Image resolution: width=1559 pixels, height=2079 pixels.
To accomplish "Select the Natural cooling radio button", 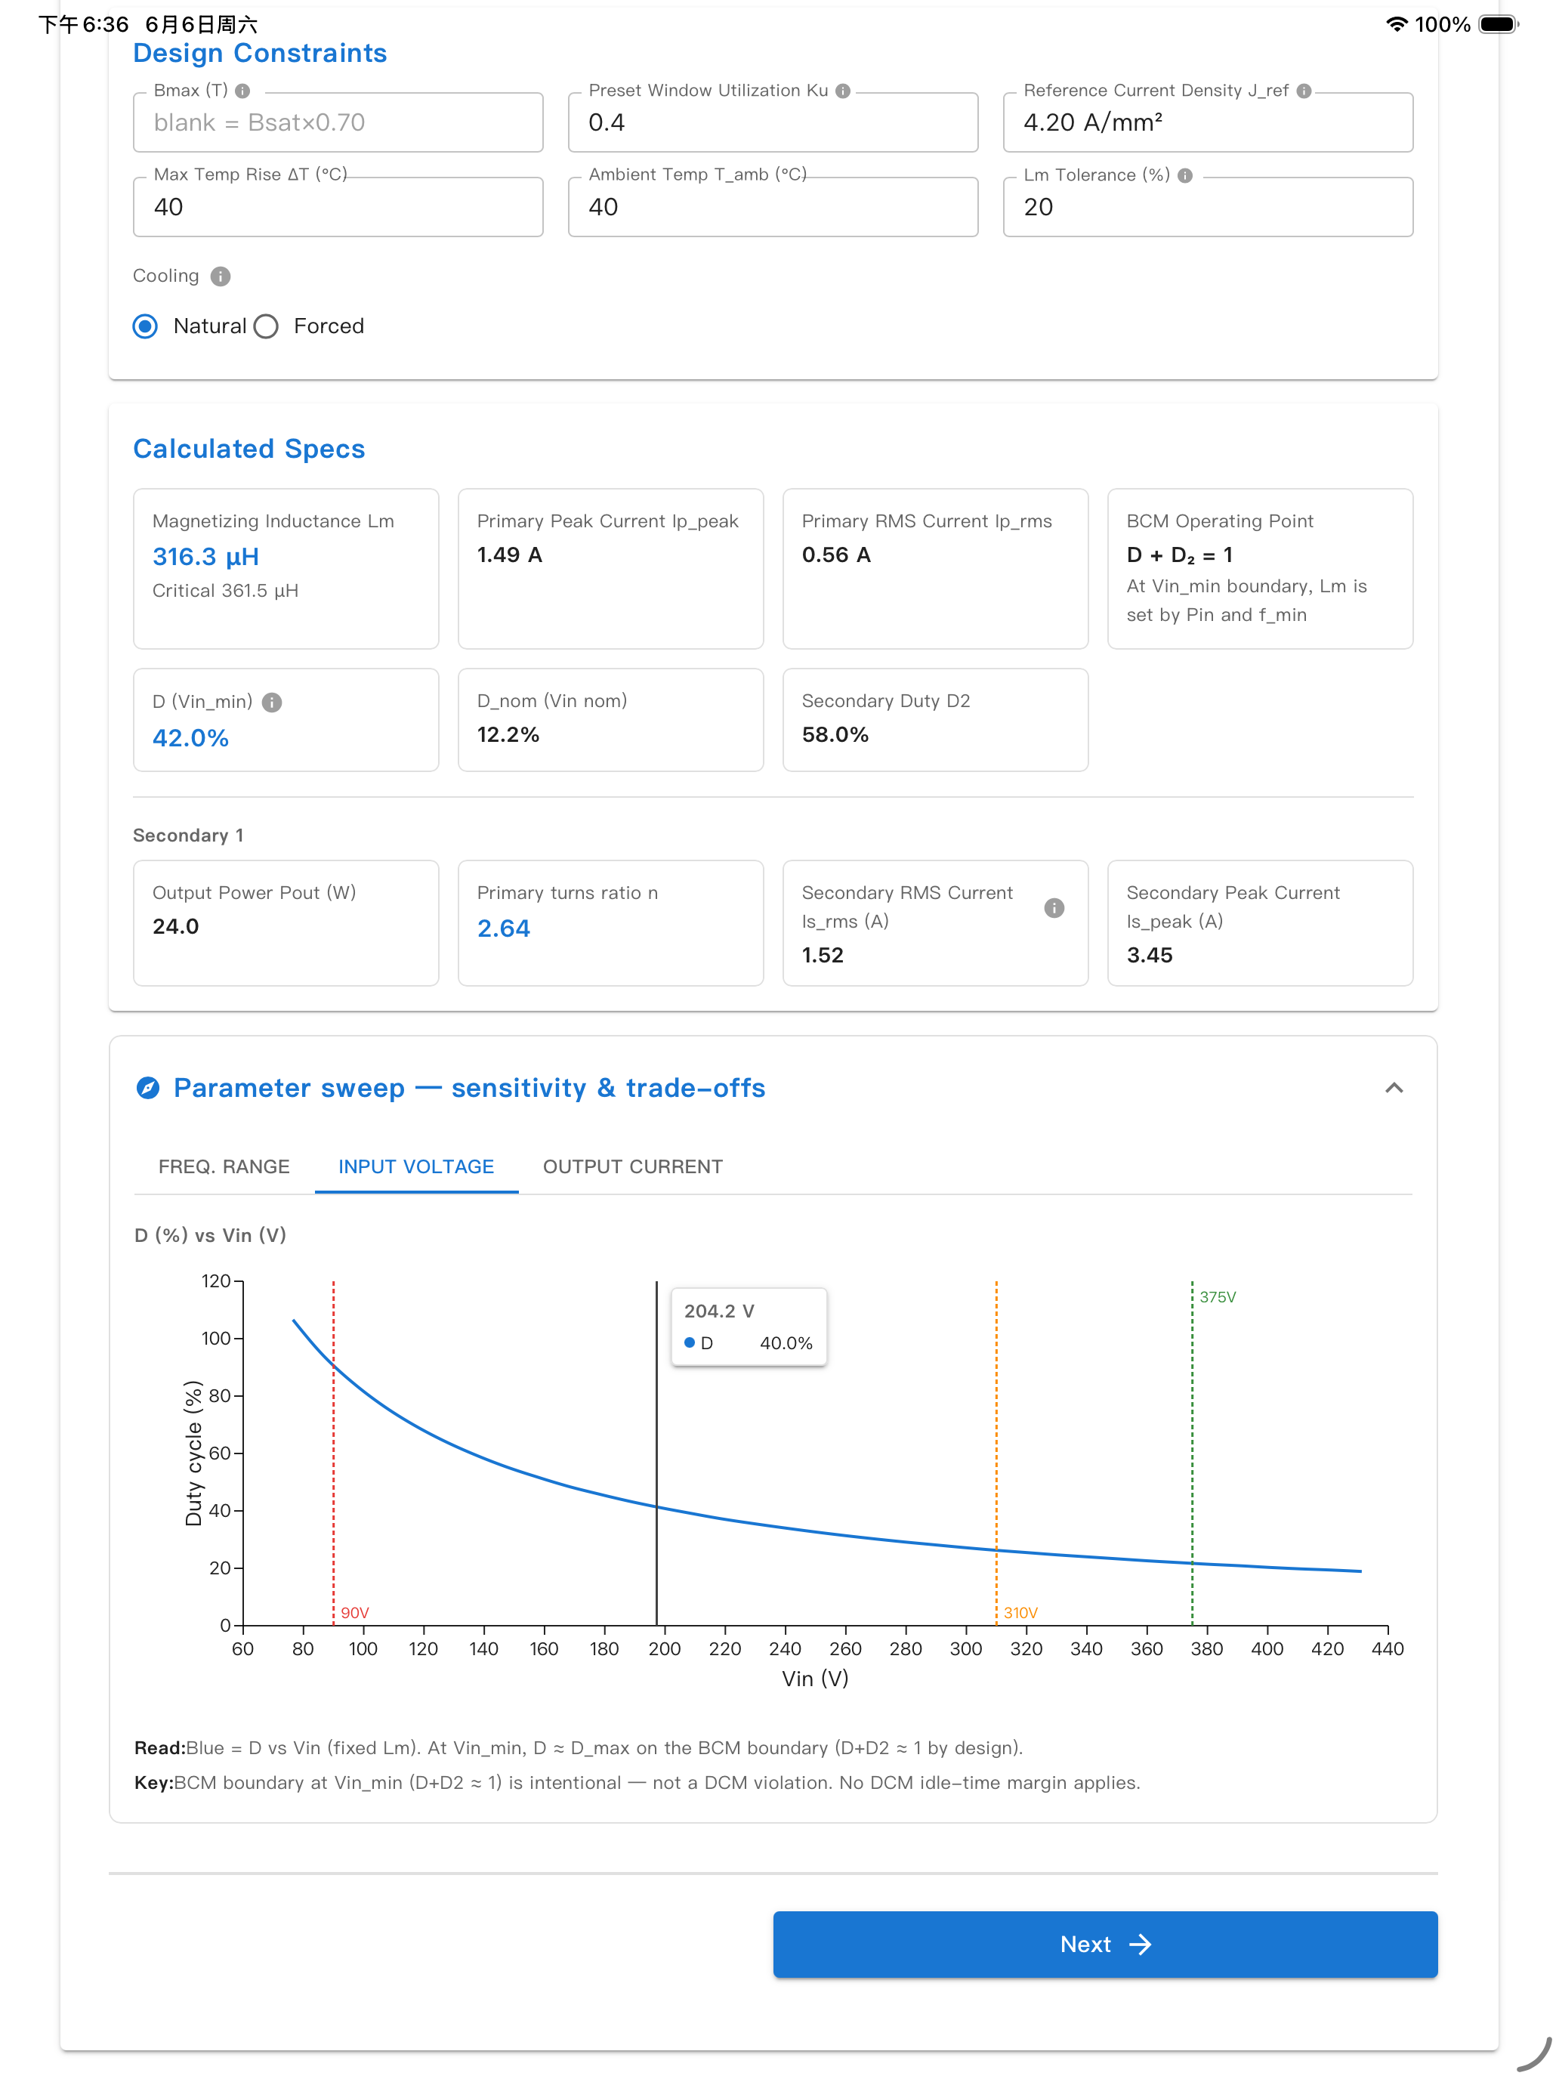I will [x=146, y=327].
